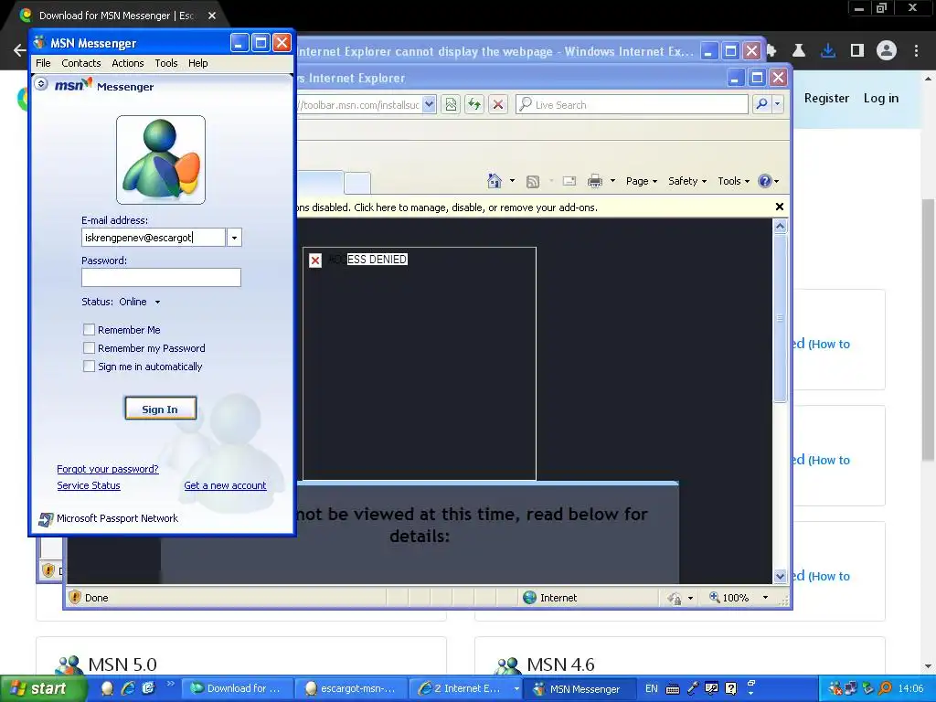Check Sign me in automatically
This screenshot has width=936, height=702.
click(89, 367)
